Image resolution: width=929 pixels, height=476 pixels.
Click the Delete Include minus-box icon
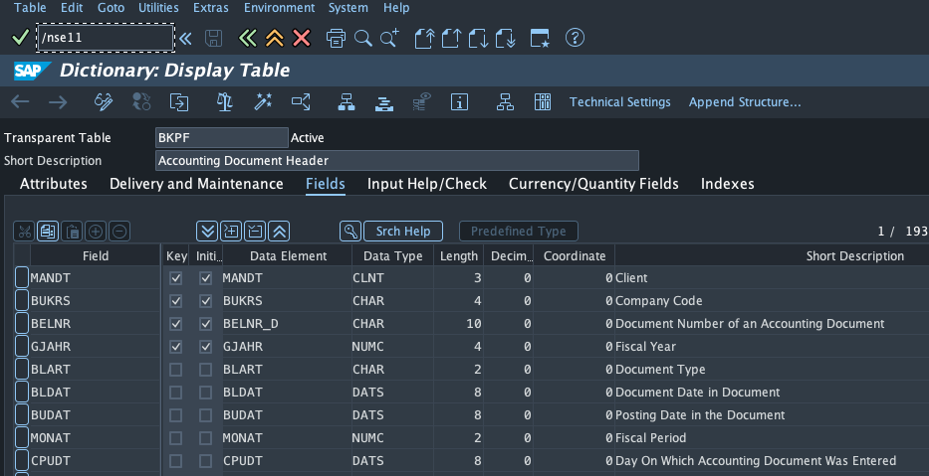[255, 232]
